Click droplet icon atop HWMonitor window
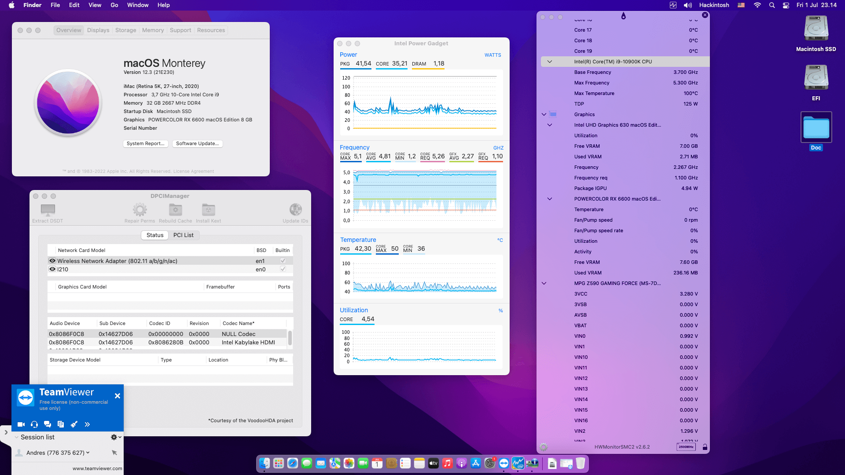 pos(623,16)
